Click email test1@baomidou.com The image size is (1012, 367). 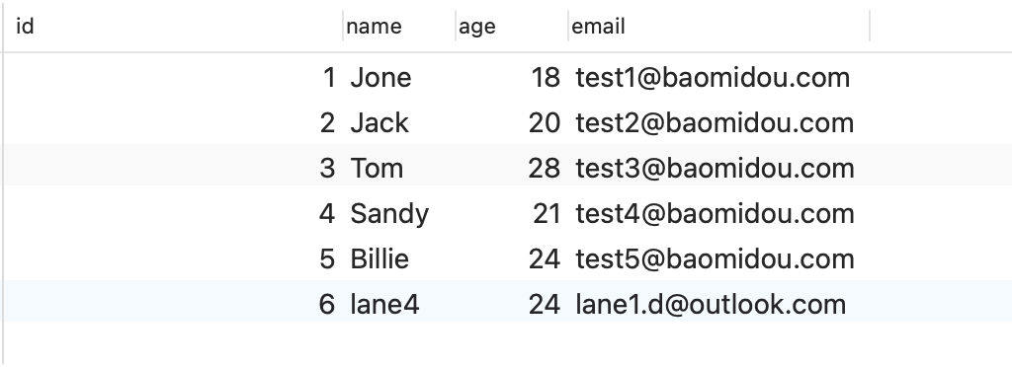pos(713,78)
